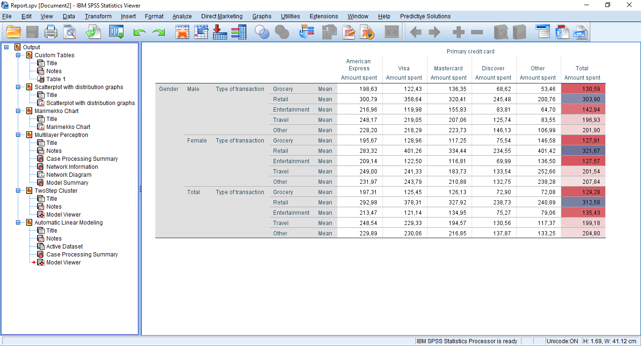Open the Direct Marketing menu
Screen dimensions: 641x346
click(222, 16)
